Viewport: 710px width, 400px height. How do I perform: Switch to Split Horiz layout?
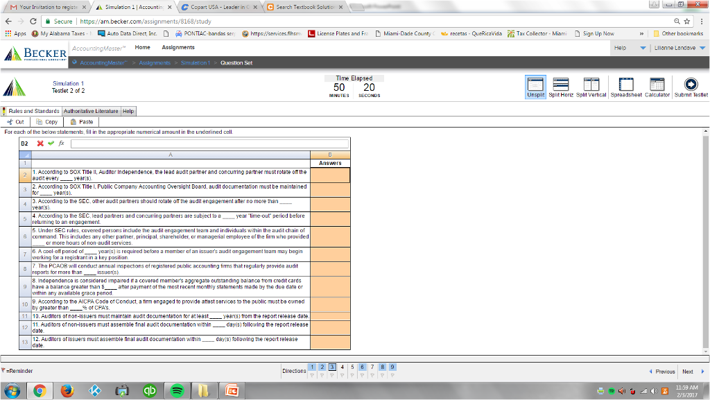[x=560, y=87]
